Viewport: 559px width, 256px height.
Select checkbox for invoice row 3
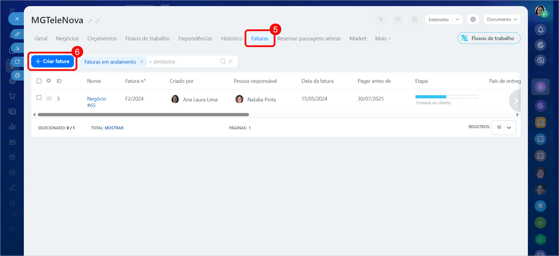click(39, 98)
